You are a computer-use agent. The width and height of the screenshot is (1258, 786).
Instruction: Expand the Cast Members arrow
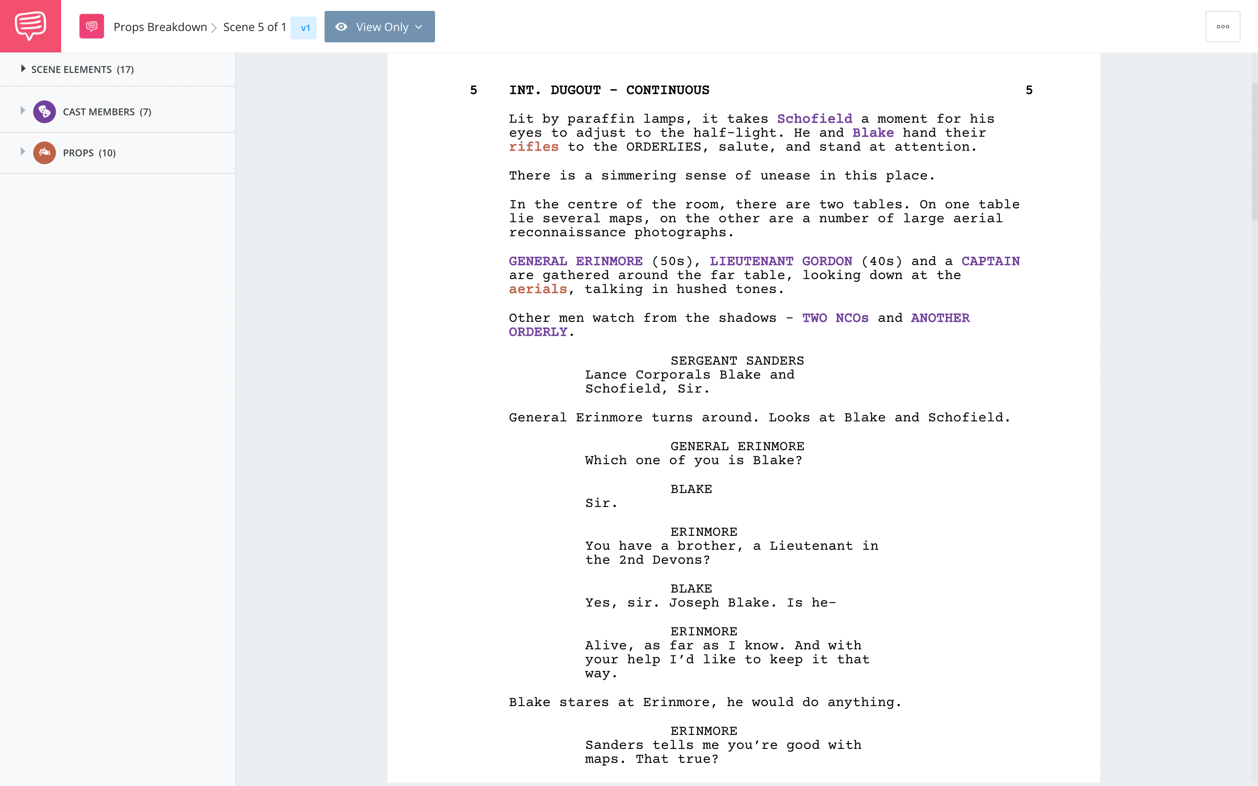click(x=23, y=111)
